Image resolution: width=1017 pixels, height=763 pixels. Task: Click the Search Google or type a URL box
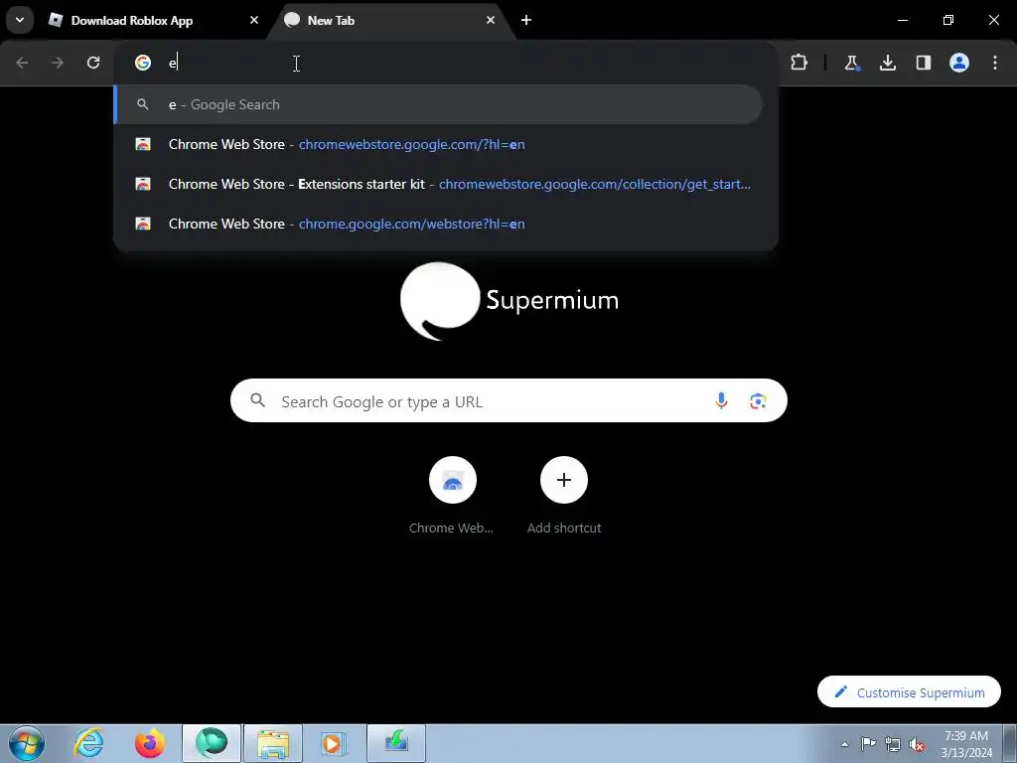(508, 401)
